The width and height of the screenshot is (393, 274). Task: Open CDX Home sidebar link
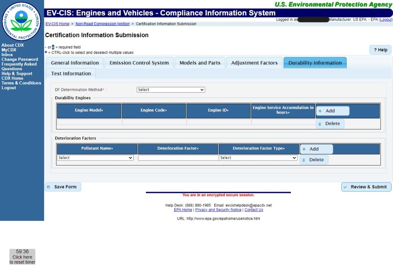click(12, 79)
